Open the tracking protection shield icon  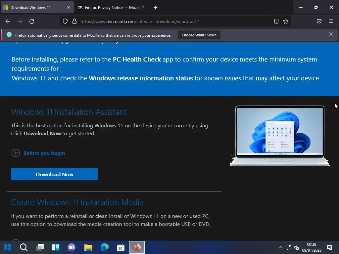click(65, 21)
